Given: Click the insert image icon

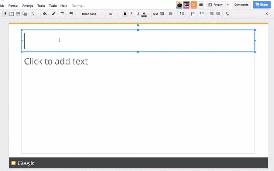Looking at the screenshot, I should pos(18,14).
